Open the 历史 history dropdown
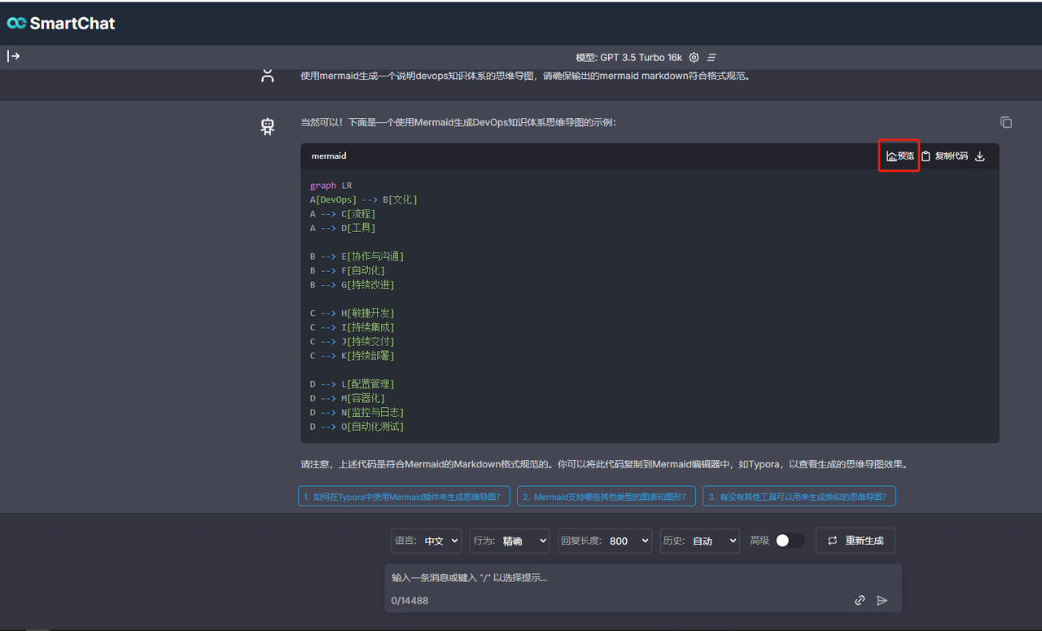This screenshot has width=1042, height=631. point(699,541)
